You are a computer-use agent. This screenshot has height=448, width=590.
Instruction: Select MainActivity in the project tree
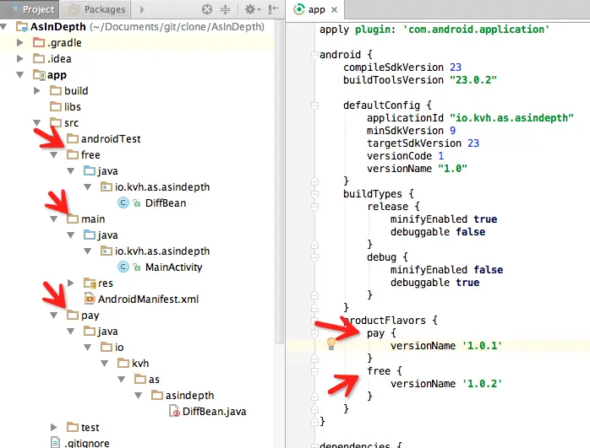coord(174,267)
